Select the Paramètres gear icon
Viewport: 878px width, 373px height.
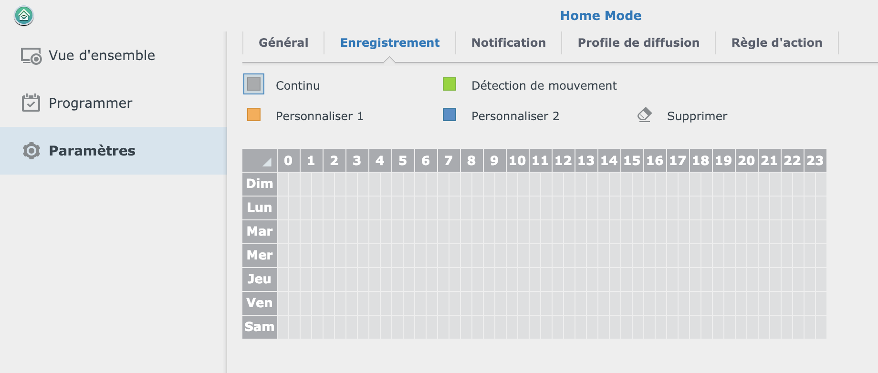point(31,151)
